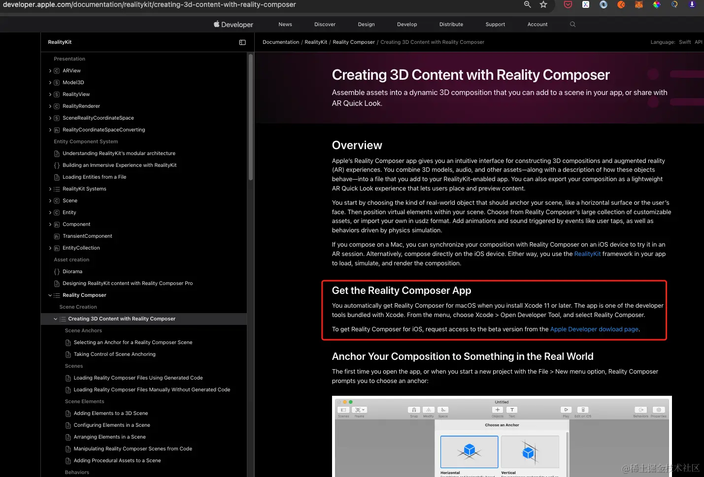Open the color wheel extension icon
This screenshot has width=704, height=477.
click(x=657, y=4)
